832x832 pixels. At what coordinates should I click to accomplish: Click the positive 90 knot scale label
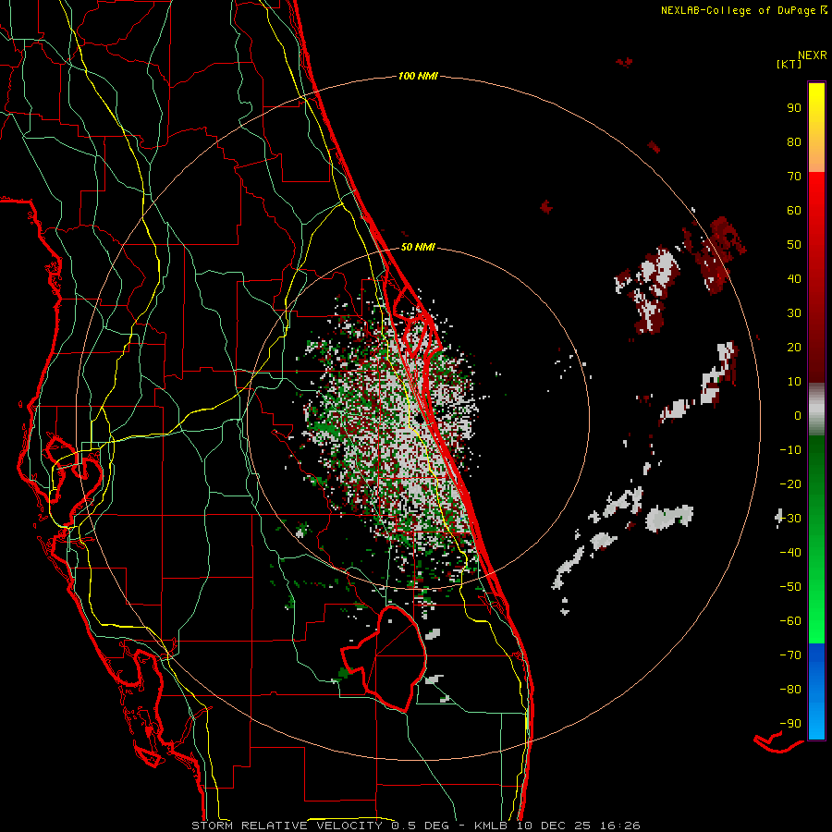pyautogui.click(x=794, y=108)
